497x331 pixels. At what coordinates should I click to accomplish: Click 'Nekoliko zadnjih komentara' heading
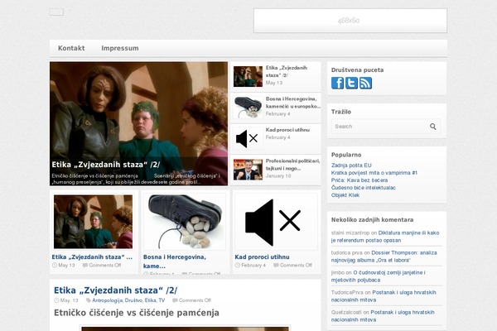[x=372, y=220]
